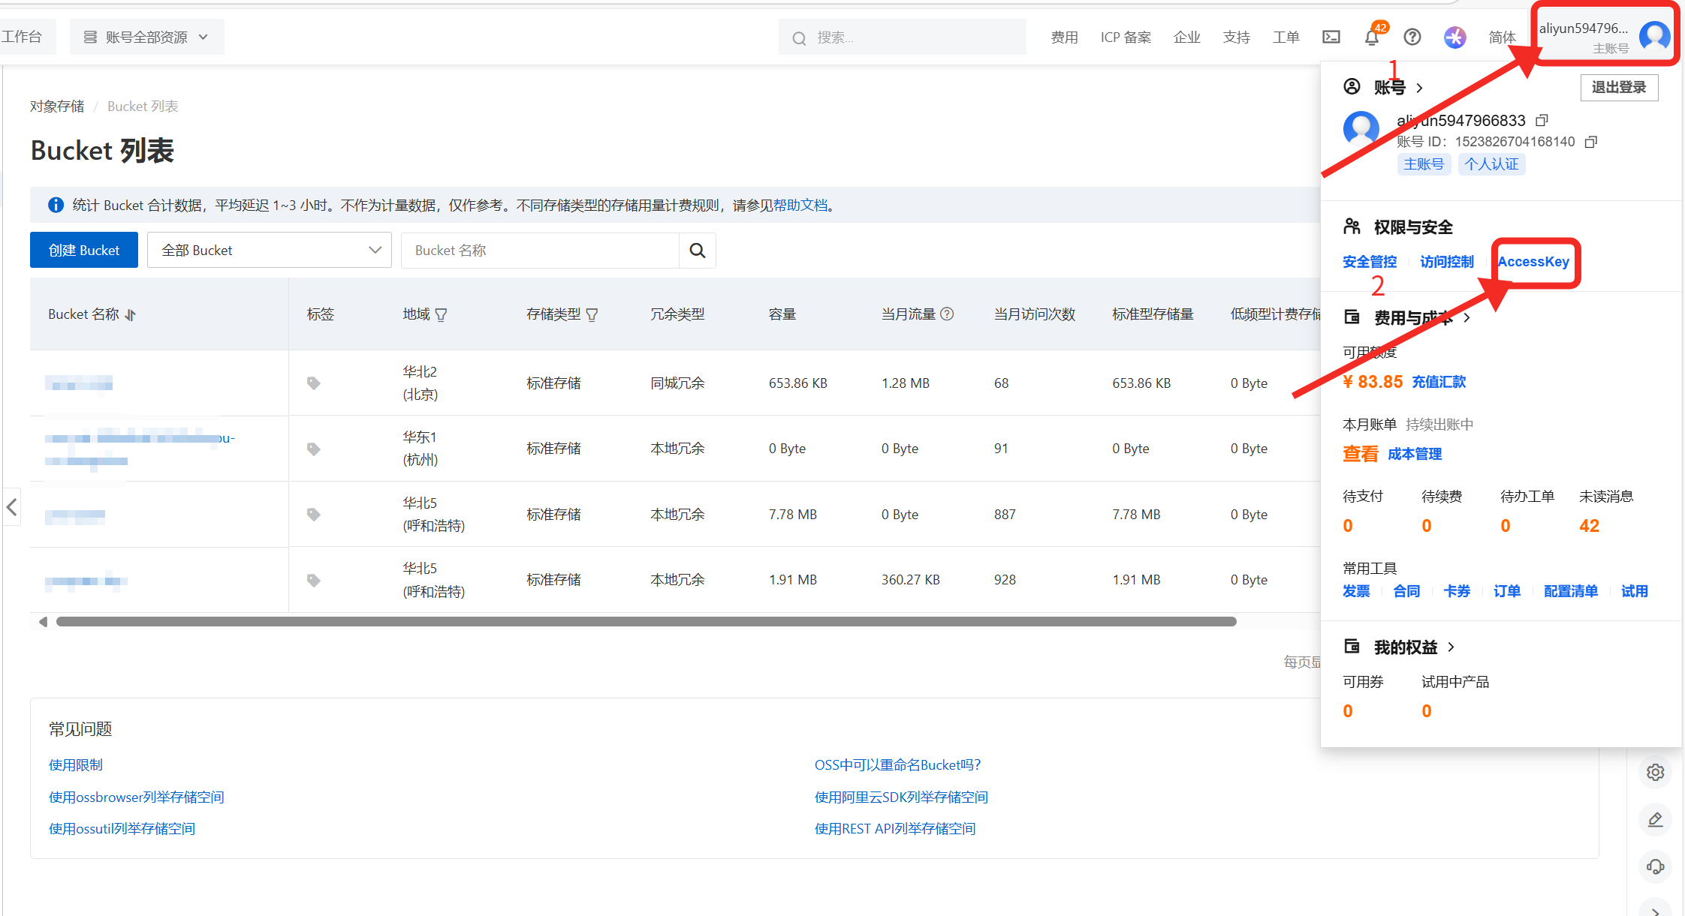Click the 创建 Bucket button
Viewport: 1685px width, 916px height.
(83, 250)
